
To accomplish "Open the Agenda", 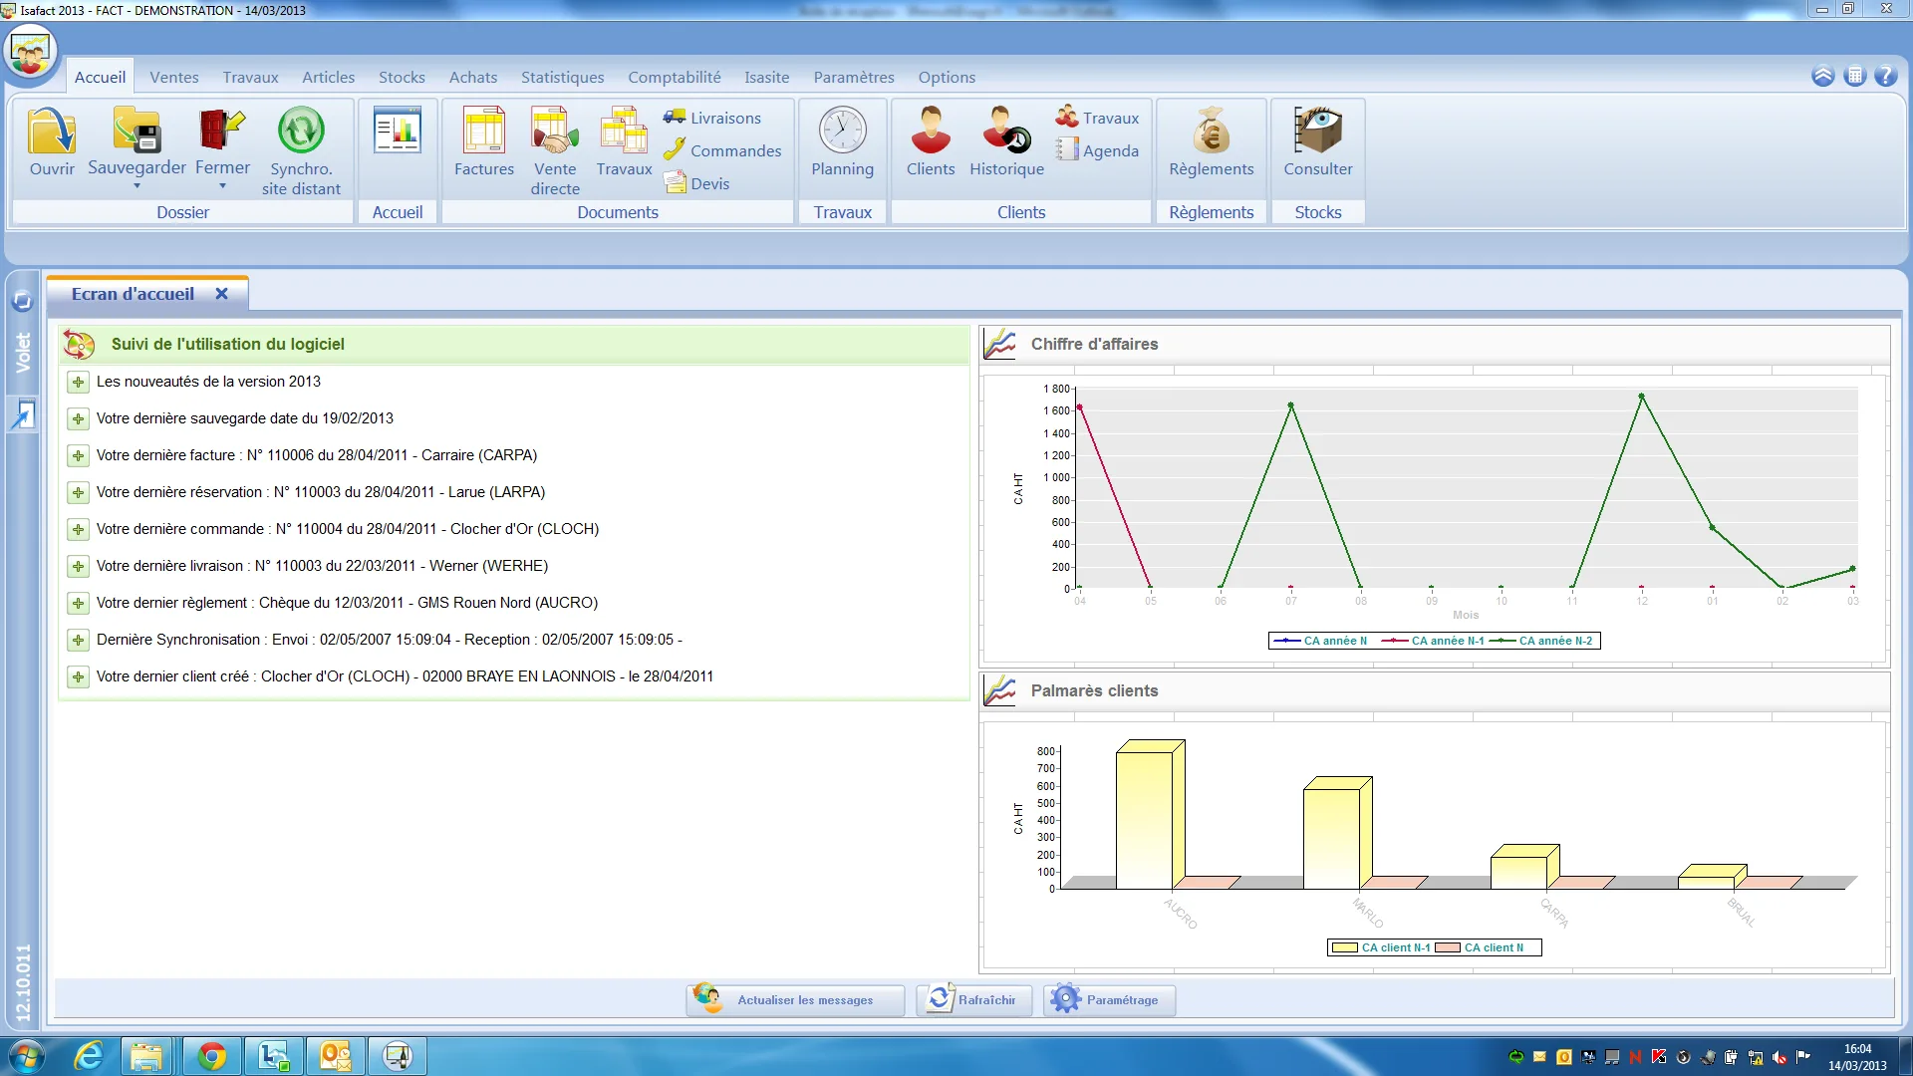I will click(1097, 150).
